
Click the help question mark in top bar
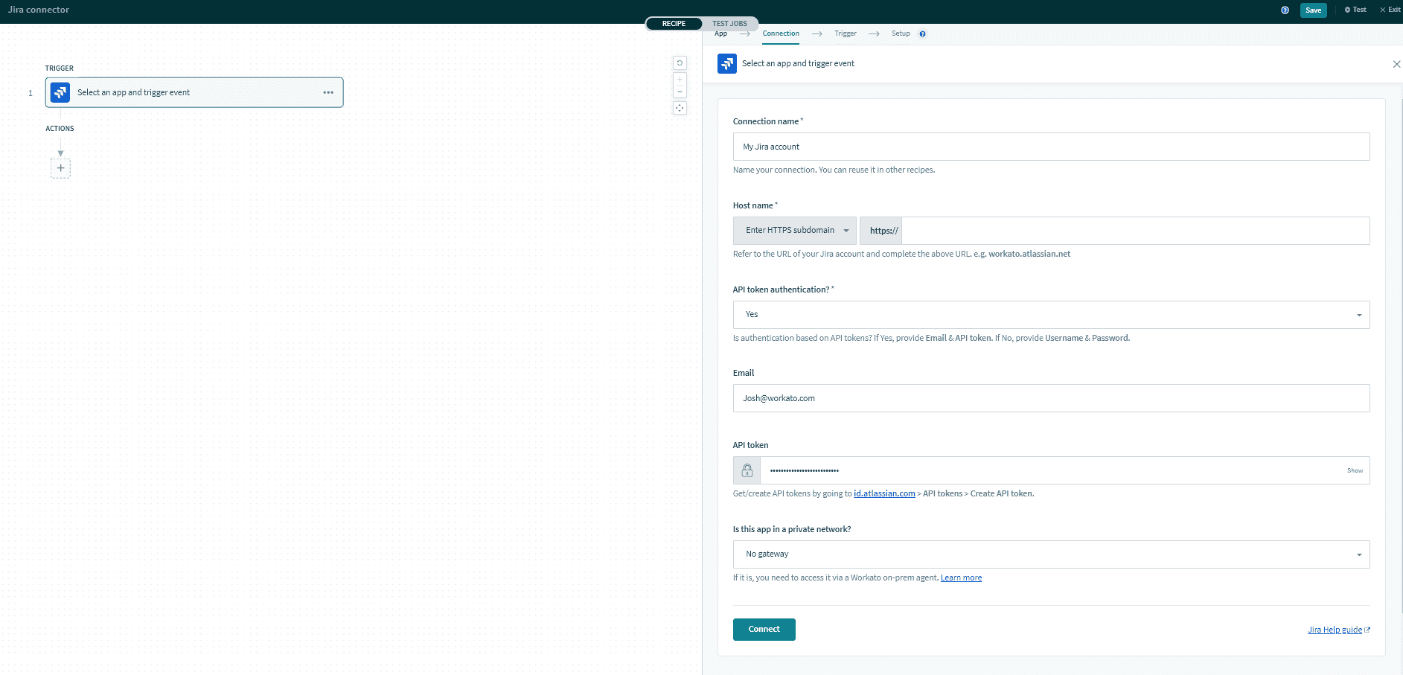click(x=1285, y=10)
